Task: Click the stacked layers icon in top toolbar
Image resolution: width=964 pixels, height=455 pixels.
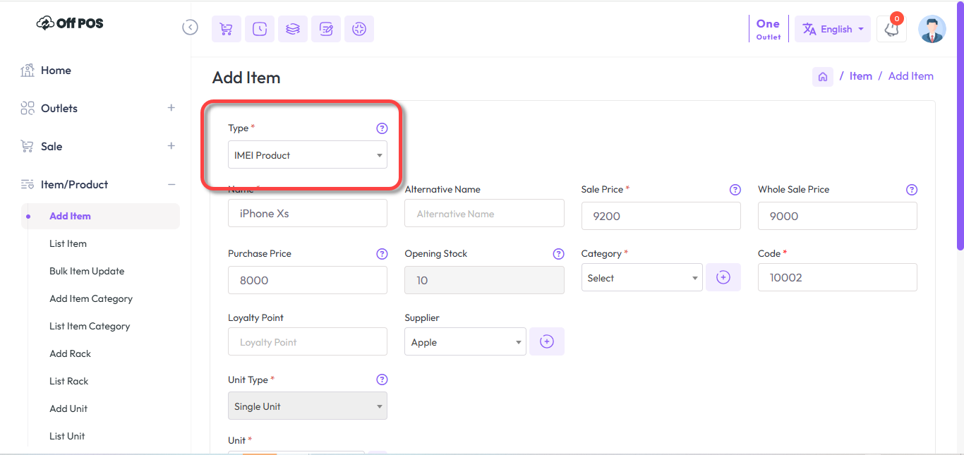Action: [x=293, y=29]
